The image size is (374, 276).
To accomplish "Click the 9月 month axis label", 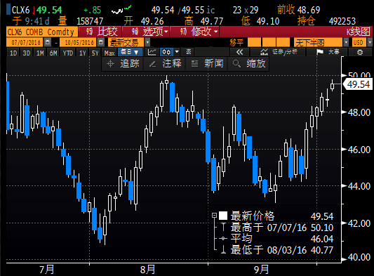I will 261,270.
